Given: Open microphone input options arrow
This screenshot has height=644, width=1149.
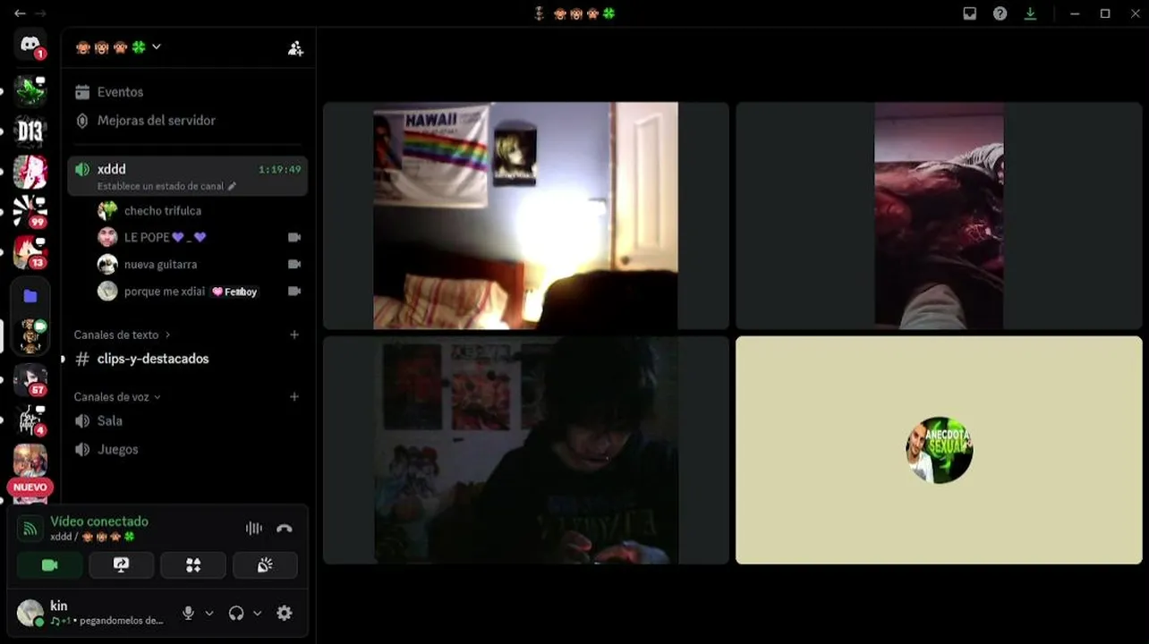Looking at the screenshot, I should (x=209, y=613).
